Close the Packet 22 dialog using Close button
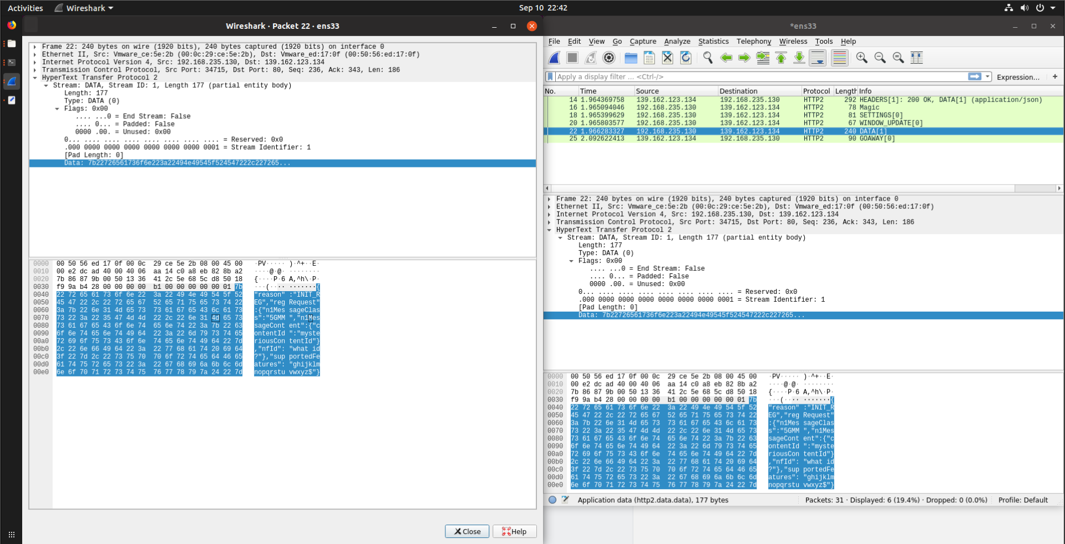Screen dimensions: 1065x544 (467, 531)
